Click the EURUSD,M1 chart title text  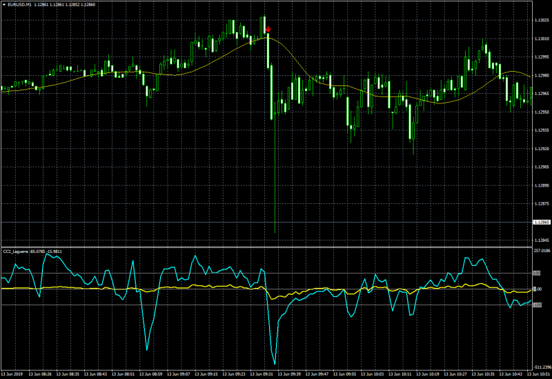[19, 5]
